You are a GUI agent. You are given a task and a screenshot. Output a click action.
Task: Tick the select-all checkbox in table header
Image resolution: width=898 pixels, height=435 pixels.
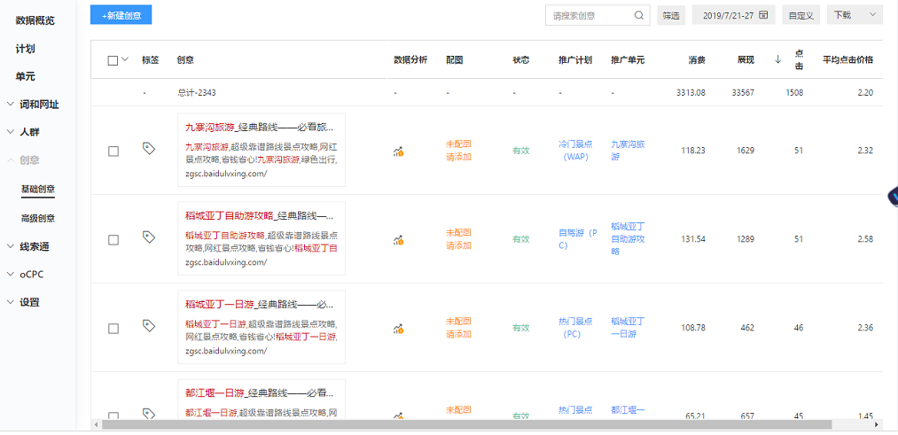[x=113, y=60]
